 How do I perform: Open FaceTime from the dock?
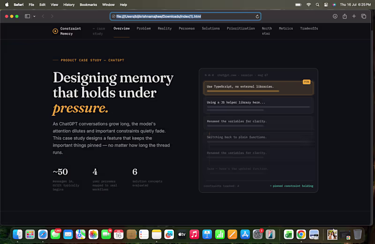click(x=106, y=235)
